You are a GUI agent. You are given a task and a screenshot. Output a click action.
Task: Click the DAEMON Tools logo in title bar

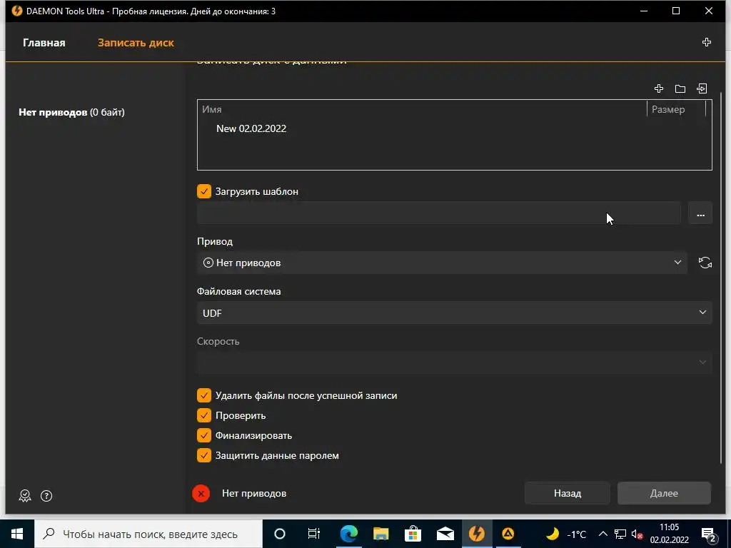[x=17, y=11]
